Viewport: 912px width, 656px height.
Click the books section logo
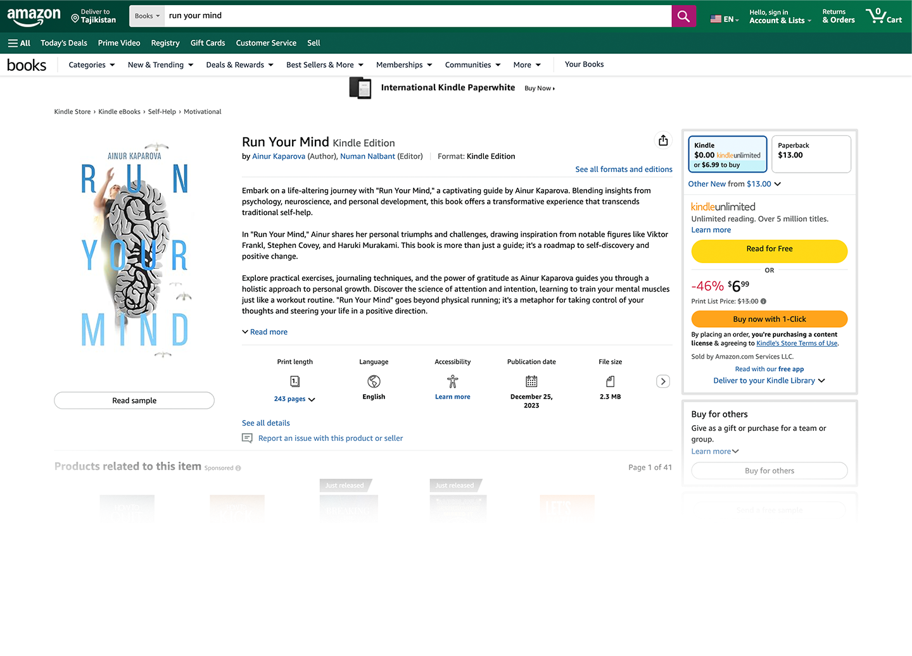pos(27,65)
